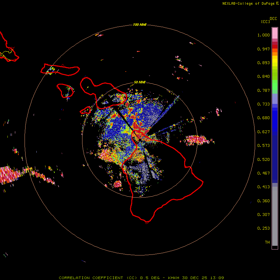Select the 0.413 scale value
The height and width of the screenshot is (280, 280).
(264, 187)
